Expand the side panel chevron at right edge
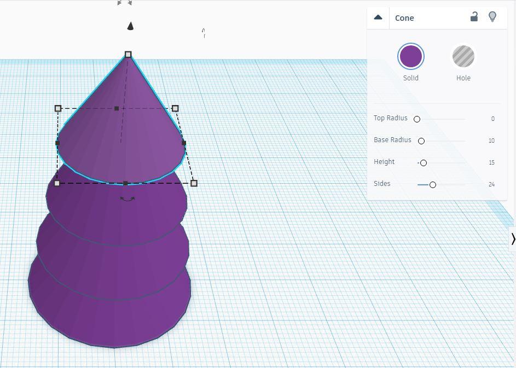This screenshot has height=368, width=516. click(513, 239)
